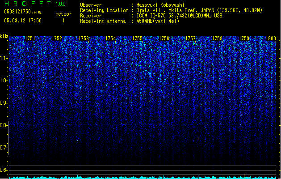
Task: Click the 1753 time marker
Action: [84, 38]
